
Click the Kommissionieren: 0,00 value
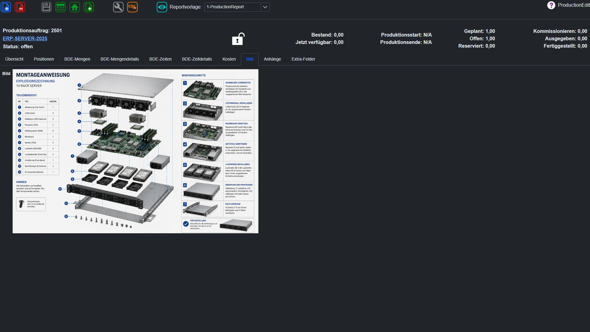click(x=560, y=31)
